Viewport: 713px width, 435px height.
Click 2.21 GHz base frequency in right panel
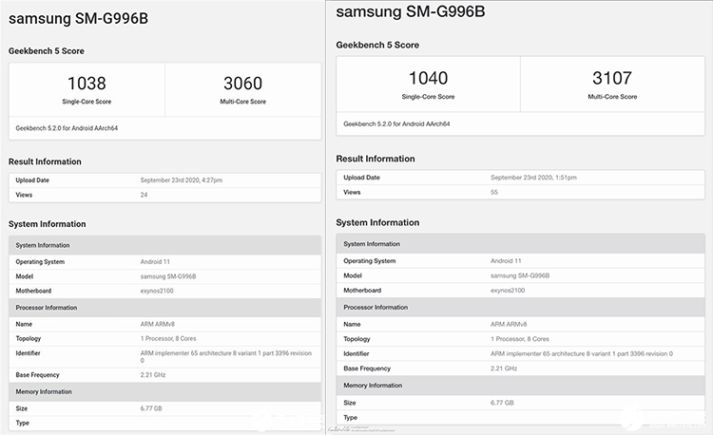(504, 369)
